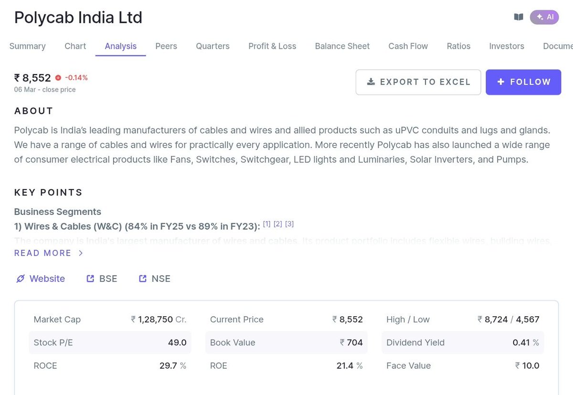View the Balance Sheet tab
This screenshot has width=573, height=395.
coord(342,46)
